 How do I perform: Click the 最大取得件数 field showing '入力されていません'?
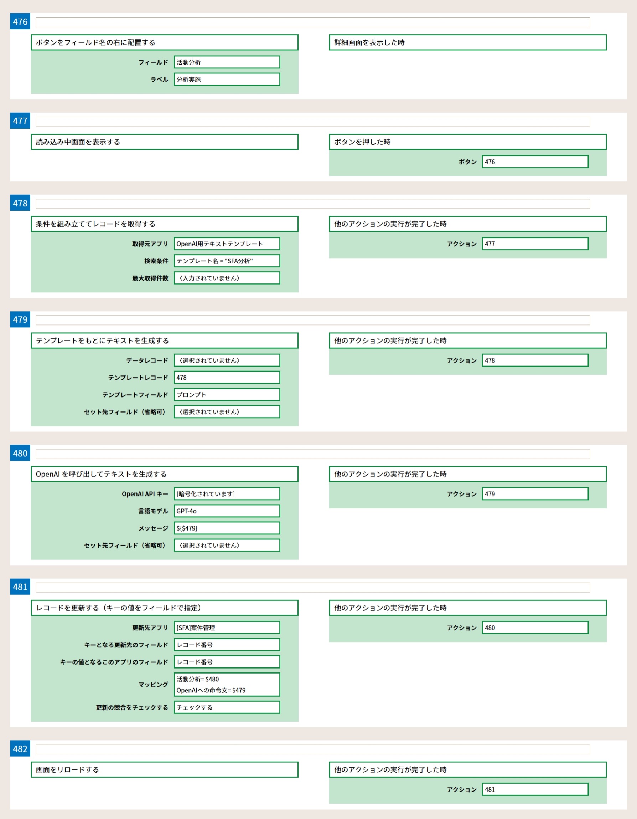227,278
